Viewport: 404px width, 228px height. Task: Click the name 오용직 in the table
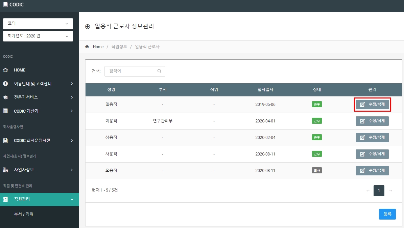111,170
